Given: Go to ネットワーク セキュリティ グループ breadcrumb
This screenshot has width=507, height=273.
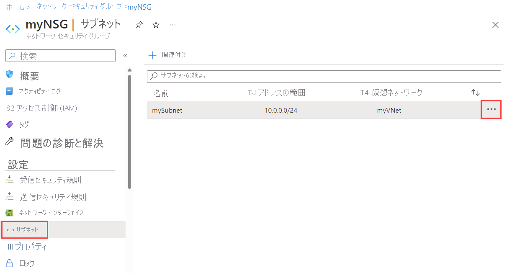Looking at the screenshot, I should 80,7.
